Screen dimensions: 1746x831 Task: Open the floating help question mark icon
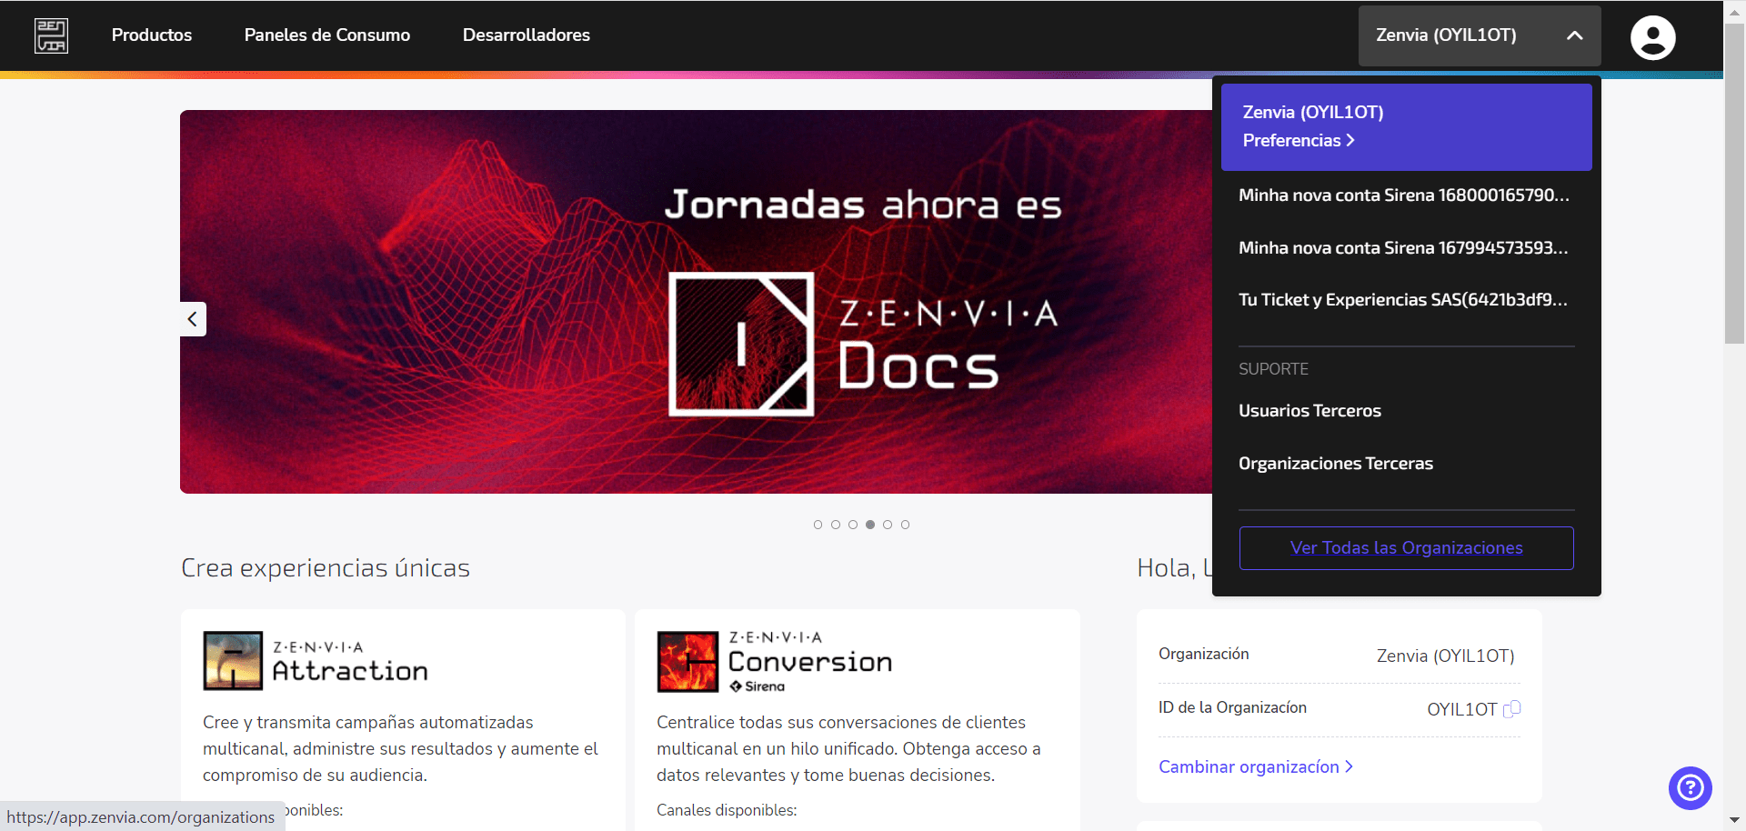click(x=1689, y=788)
